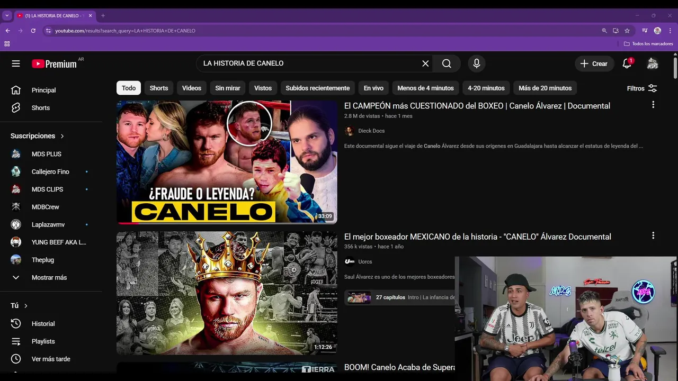Viewport: 678px width, 381px height.
Task: Open the Dieck Docs channel link
Action: [371, 131]
